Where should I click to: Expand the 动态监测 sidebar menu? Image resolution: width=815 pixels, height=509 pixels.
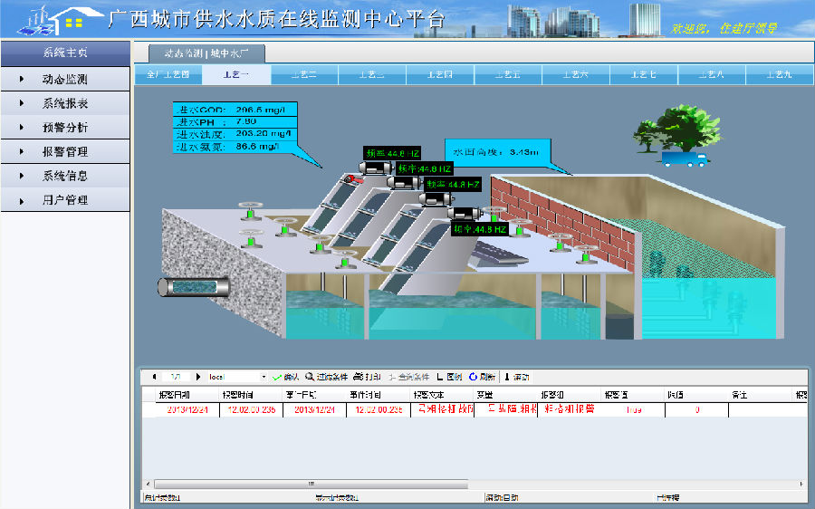pyautogui.click(x=65, y=80)
